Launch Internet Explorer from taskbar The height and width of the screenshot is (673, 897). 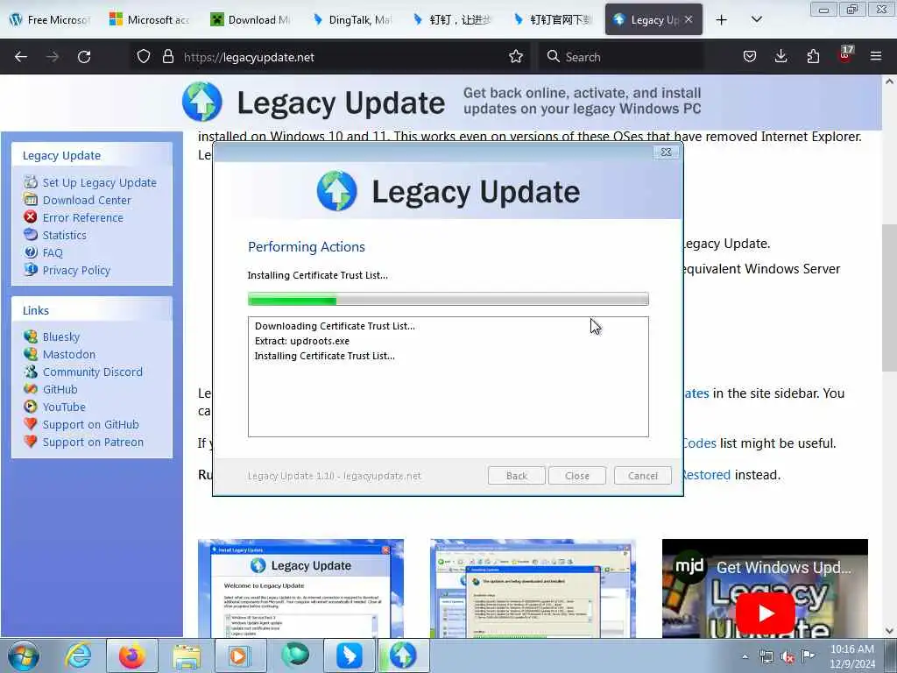(78, 655)
